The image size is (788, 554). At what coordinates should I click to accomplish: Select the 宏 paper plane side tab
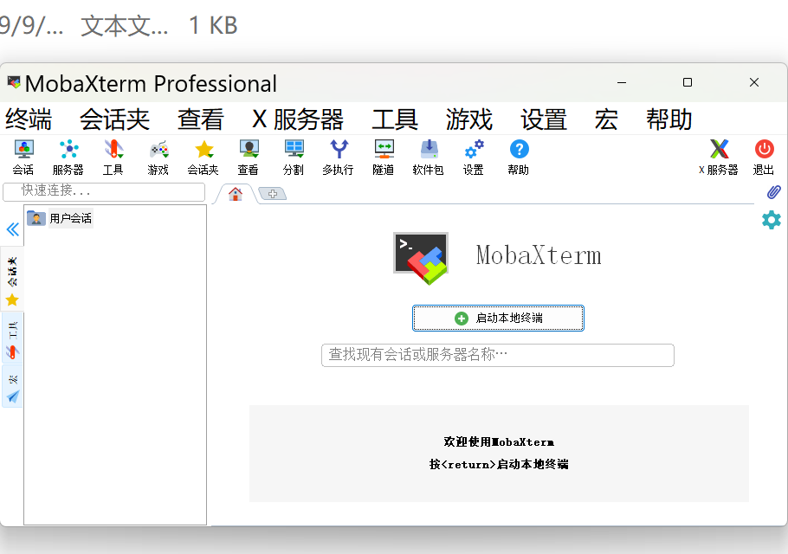(12, 387)
